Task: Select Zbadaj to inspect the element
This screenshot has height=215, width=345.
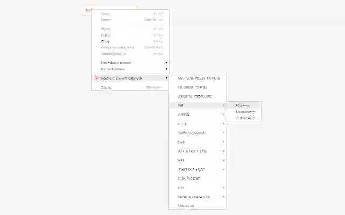Action: point(130,87)
